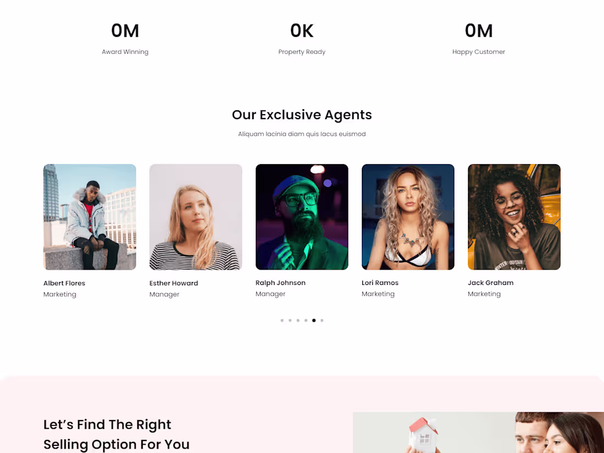Screen dimensions: 604x453
Task: Open Albert Flores agent photo
Action: click(90, 217)
